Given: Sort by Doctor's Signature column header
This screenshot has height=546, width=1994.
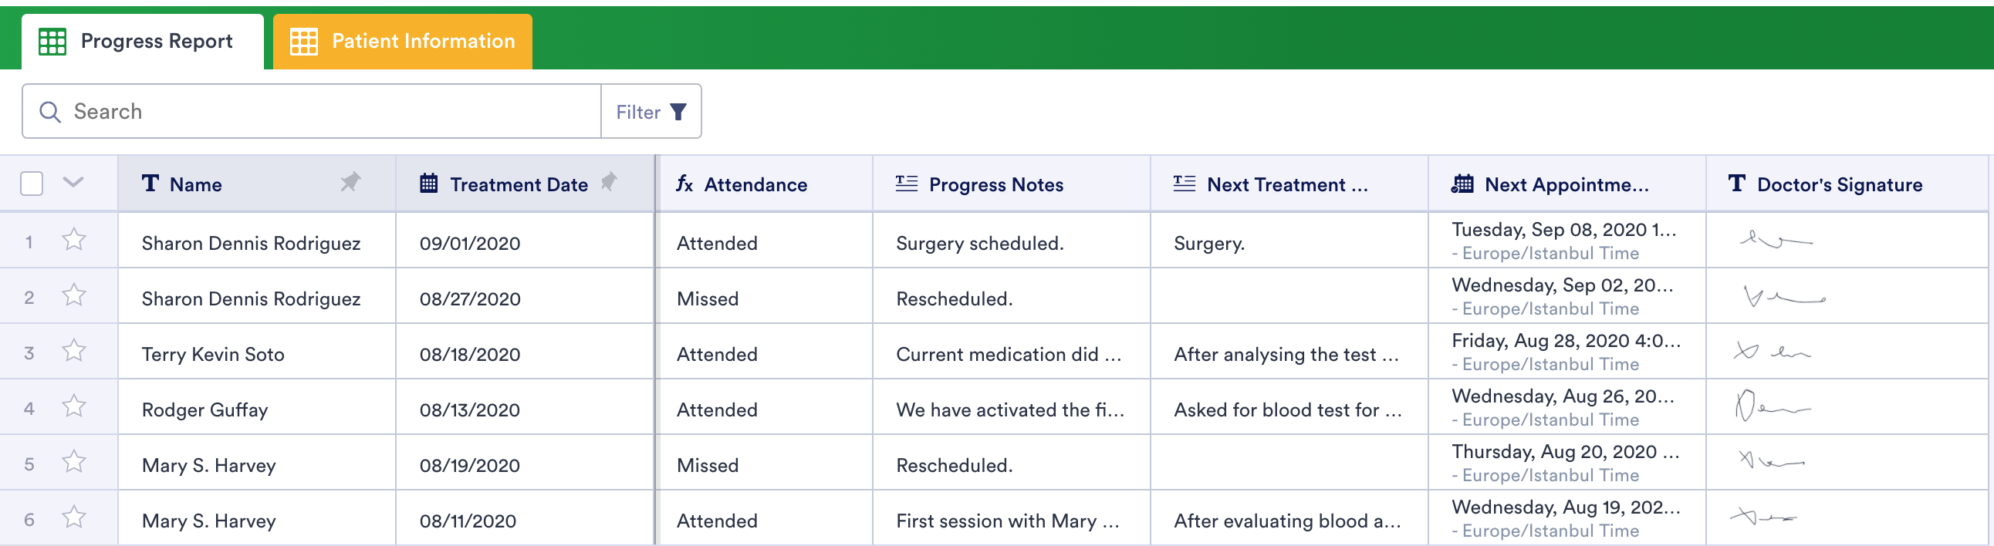Looking at the screenshot, I should pos(1839,185).
